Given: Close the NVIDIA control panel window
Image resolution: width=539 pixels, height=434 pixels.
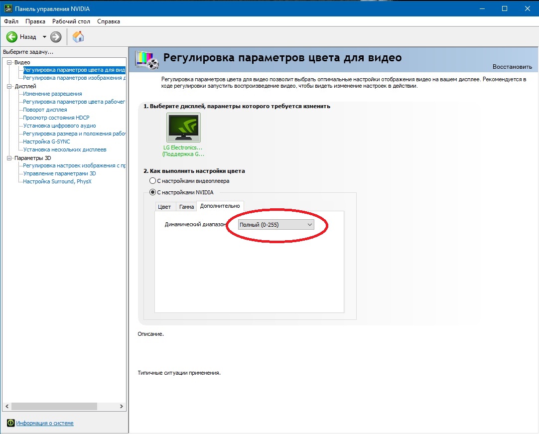Looking at the screenshot, I should [x=528, y=8].
